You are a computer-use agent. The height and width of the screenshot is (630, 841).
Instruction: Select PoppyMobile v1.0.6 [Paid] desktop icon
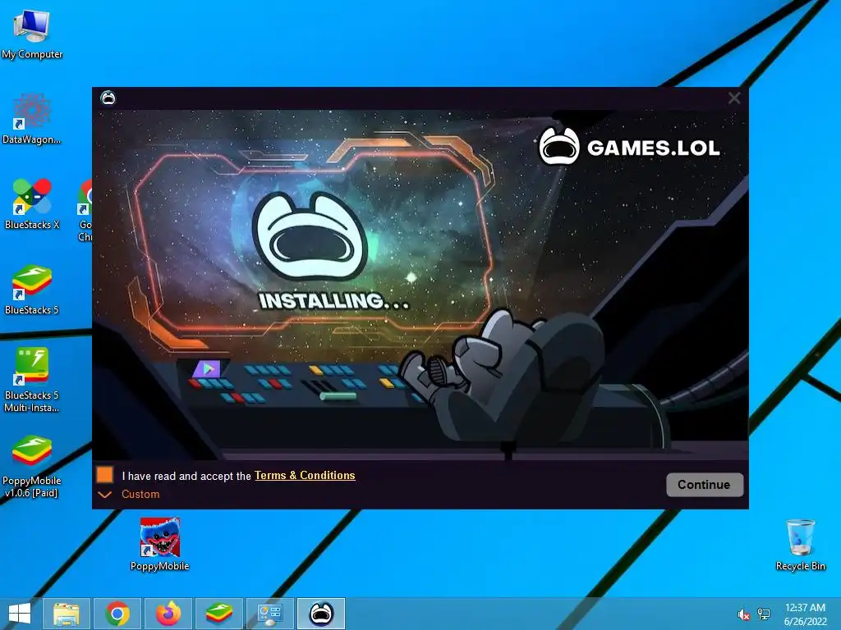[x=32, y=466]
